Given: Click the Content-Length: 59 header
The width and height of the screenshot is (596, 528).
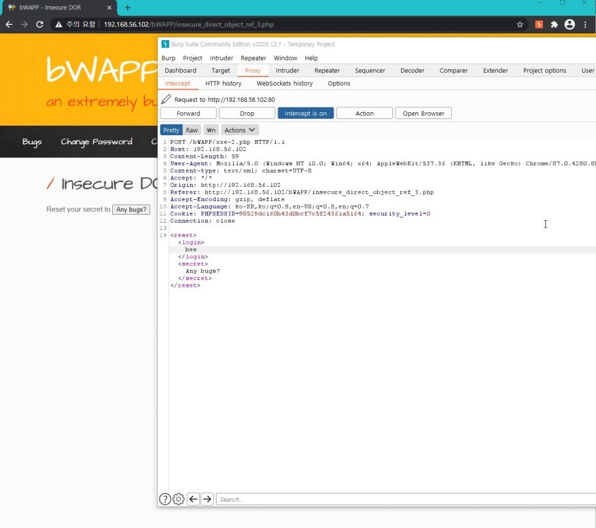Looking at the screenshot, I should pyautogui.click(x=204, y=156).
